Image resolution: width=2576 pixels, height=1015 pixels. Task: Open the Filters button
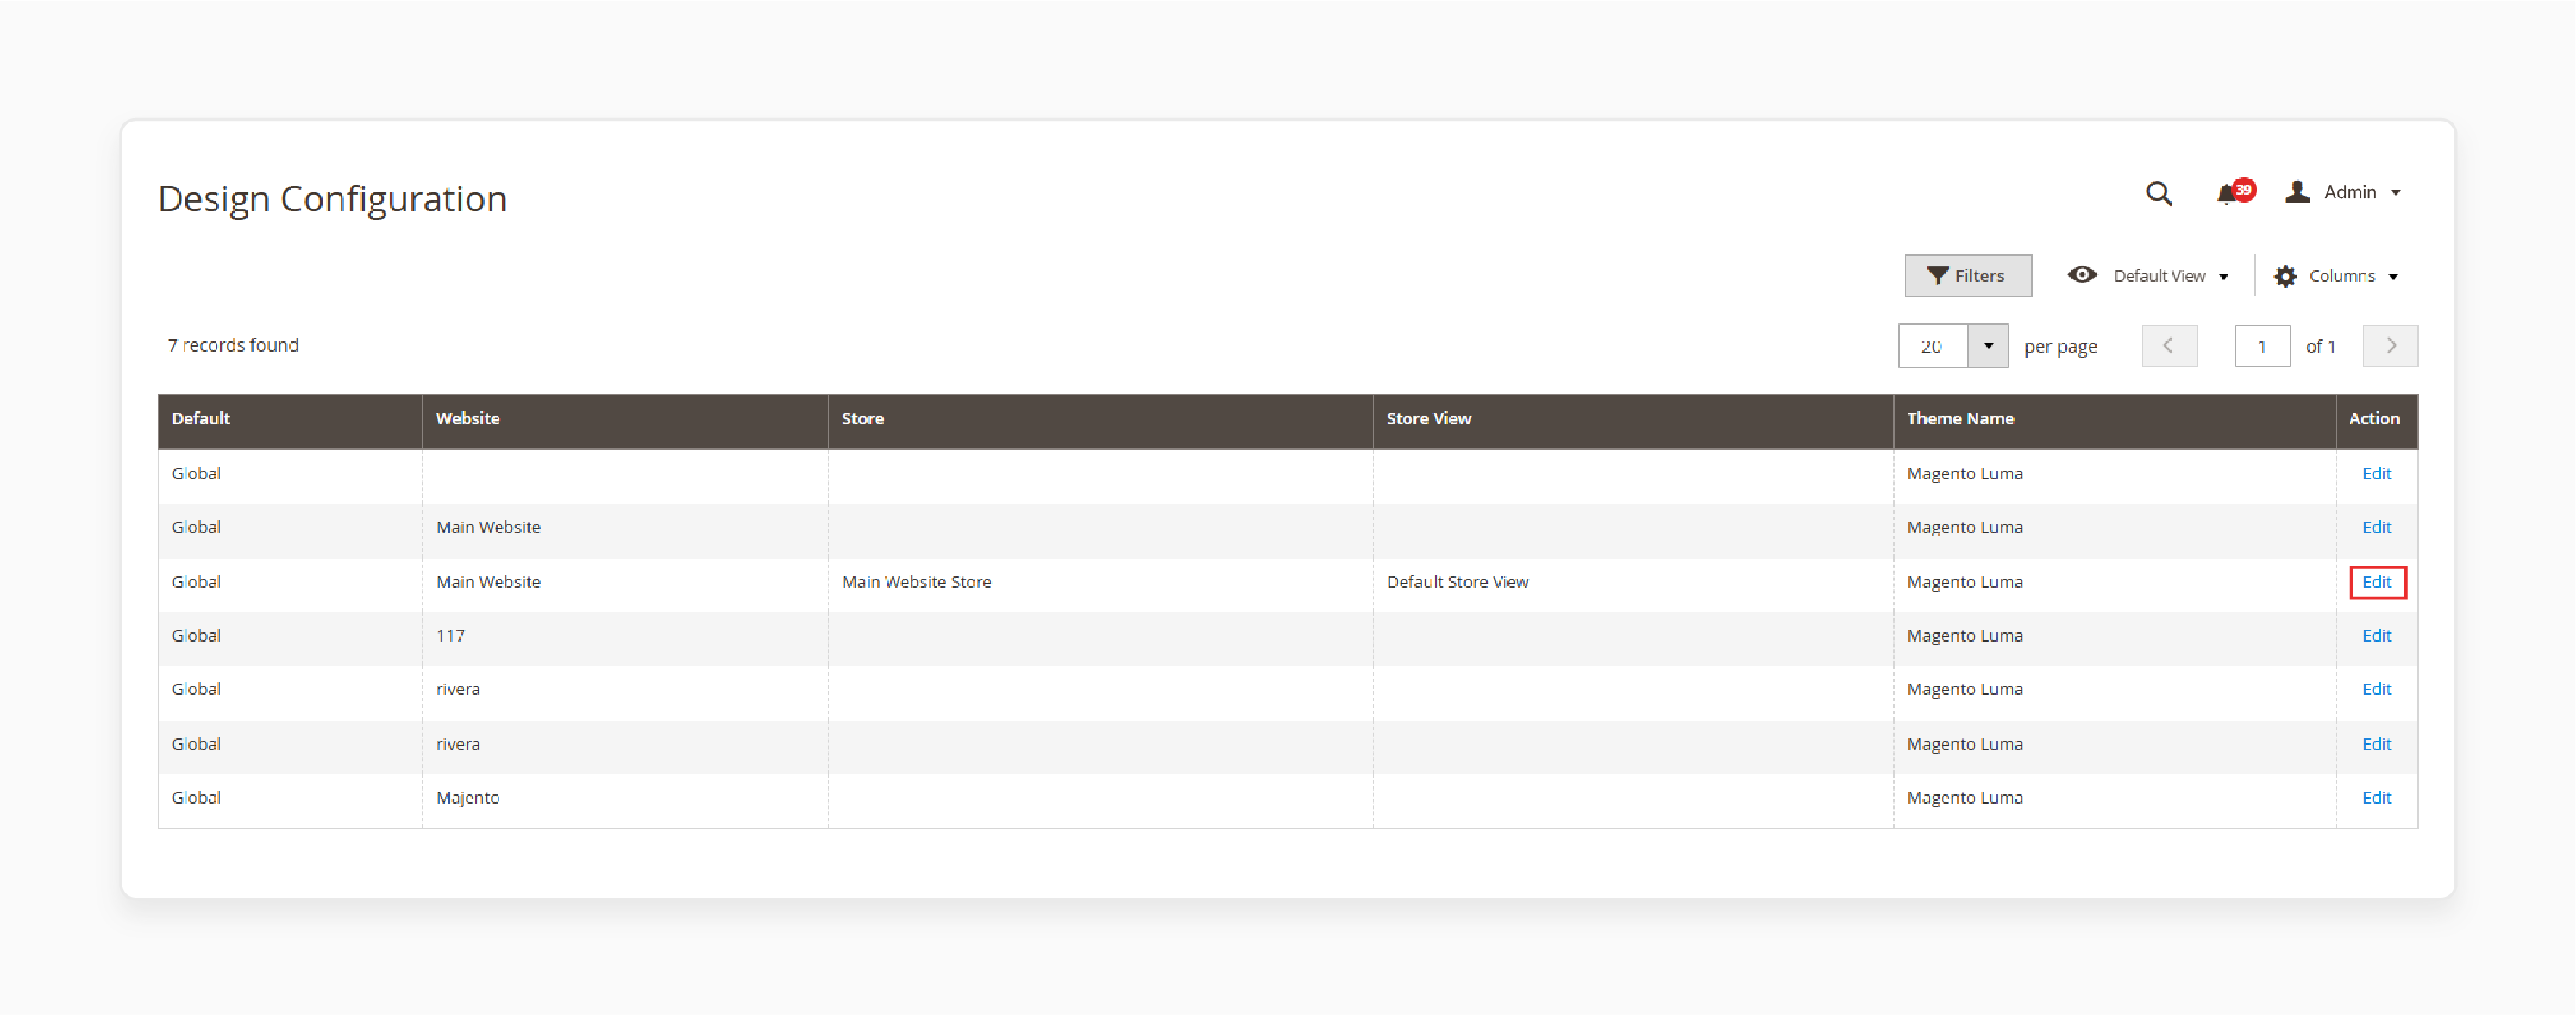coord(1967,276)
